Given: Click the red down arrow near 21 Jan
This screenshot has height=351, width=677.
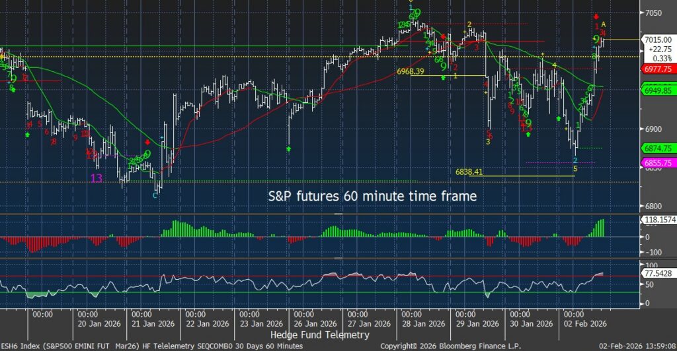Looking at the screenshot, I should click(x=147, y=142).
